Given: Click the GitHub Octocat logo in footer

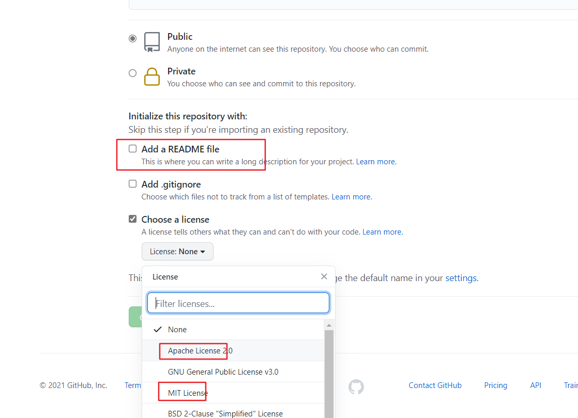Looking at the screenshot, I should coord(356,386).
